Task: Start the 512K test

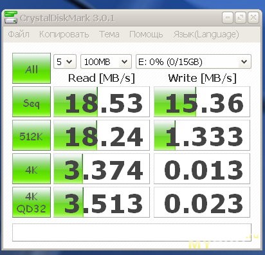Action: click(32, 135)
